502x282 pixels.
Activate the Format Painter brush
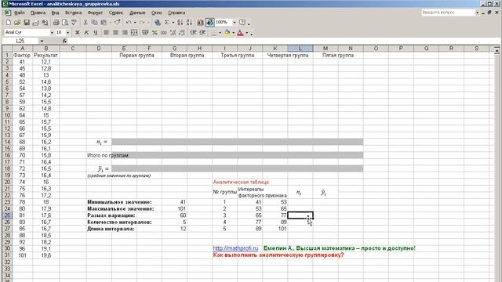[x=117, y=23]
